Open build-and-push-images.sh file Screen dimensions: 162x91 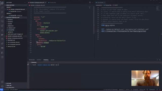(x=15, y=34)
